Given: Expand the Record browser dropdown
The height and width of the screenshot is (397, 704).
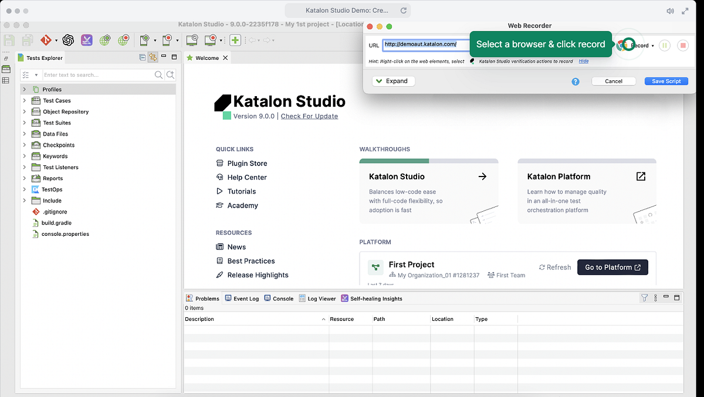Looking at the screenshot, I should [x=653, y=46].
